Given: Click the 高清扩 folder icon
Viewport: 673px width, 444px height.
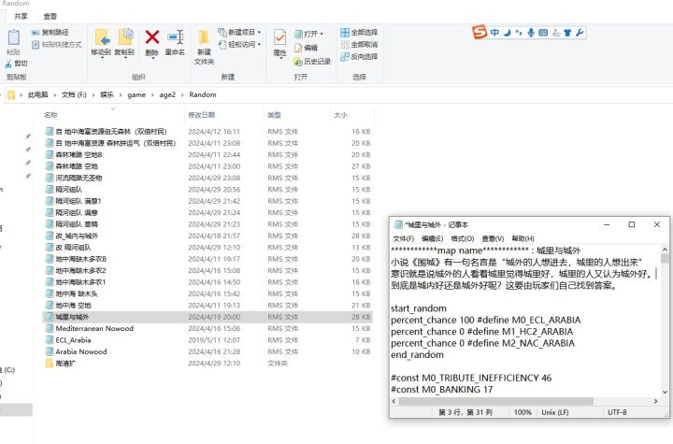Looking at the screenshot, I should 50,364.
